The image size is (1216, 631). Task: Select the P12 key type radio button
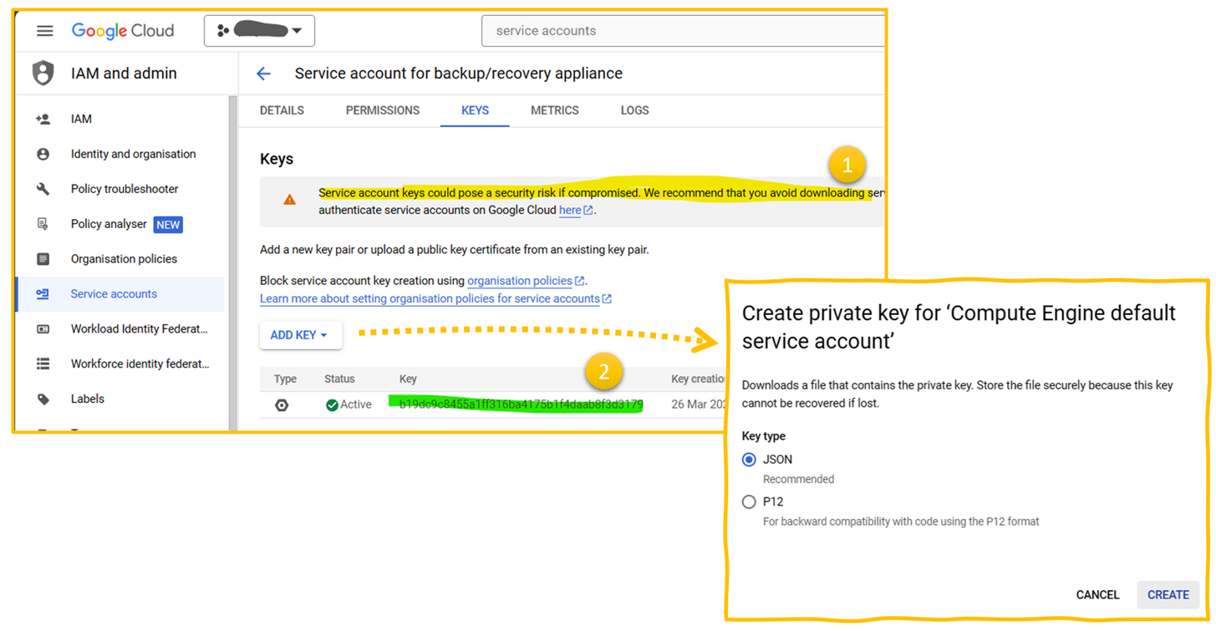(749, 501)
